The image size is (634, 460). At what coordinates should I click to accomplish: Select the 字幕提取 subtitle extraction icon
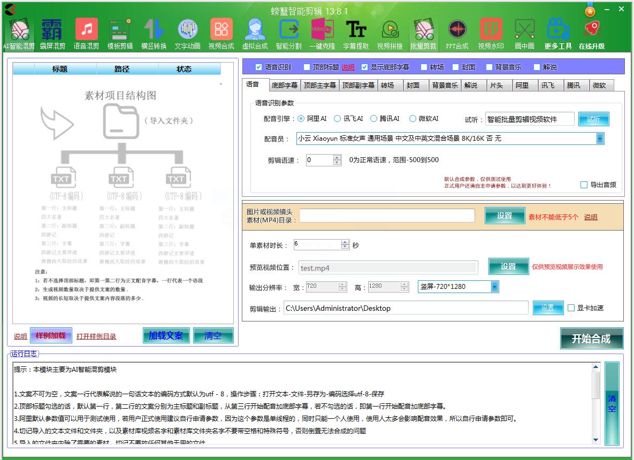click(x=356, y=34)
